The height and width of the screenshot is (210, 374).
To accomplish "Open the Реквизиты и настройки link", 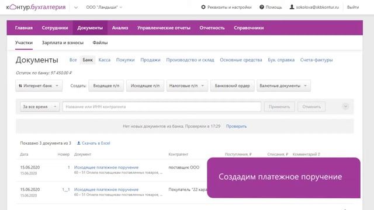I will coord(229,8).
